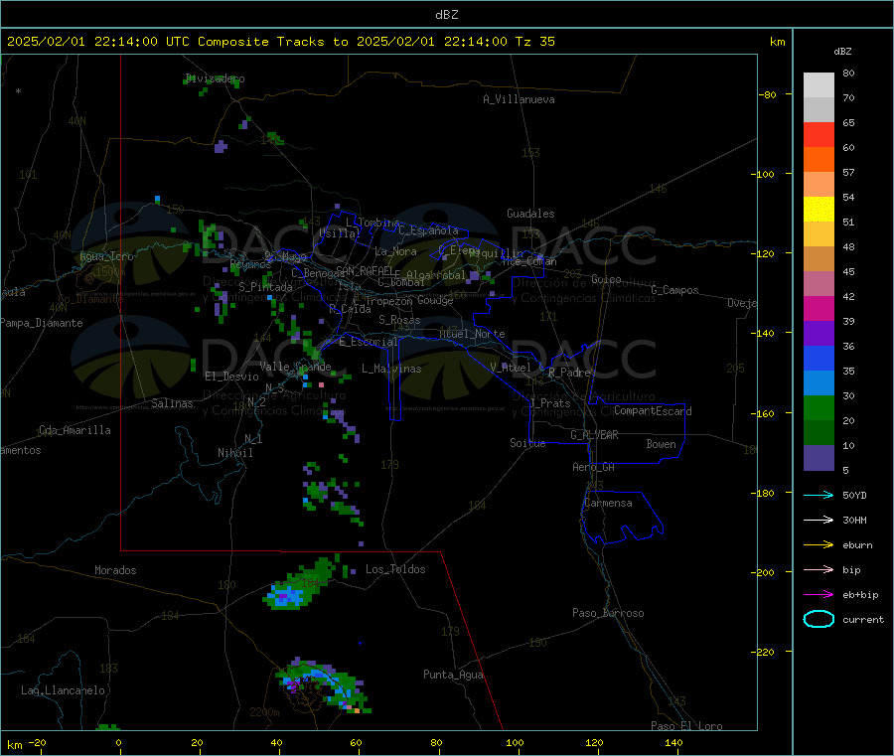Click the SAN_RAFAEL city label
The width and height of the screenshot is (894, 756).
[x=364, y=270]
